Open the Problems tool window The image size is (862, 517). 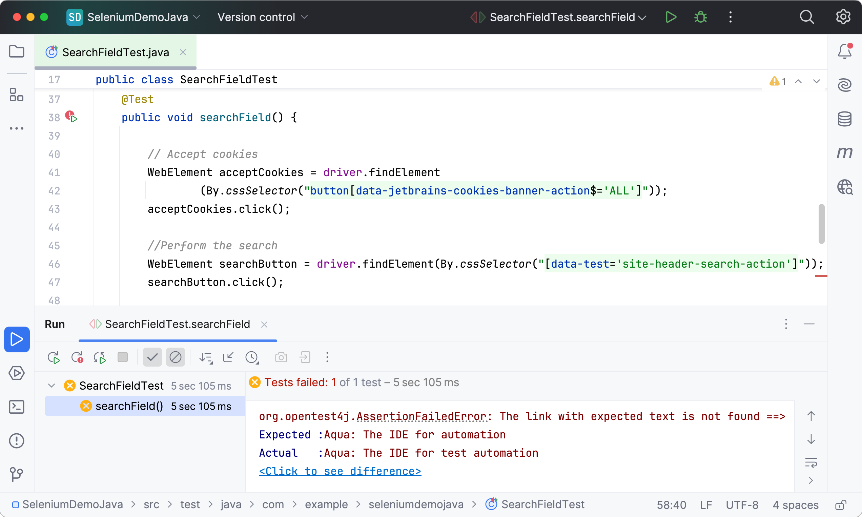16,441
